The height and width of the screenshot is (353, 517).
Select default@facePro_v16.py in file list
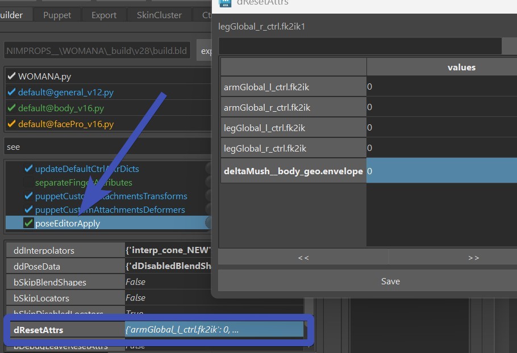click(x=108, y=124)
